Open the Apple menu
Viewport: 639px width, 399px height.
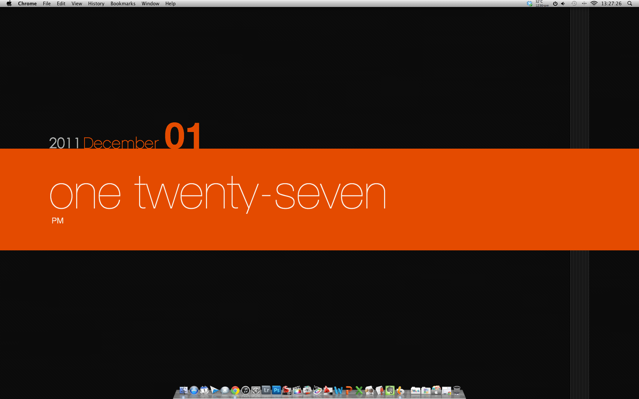9,4
